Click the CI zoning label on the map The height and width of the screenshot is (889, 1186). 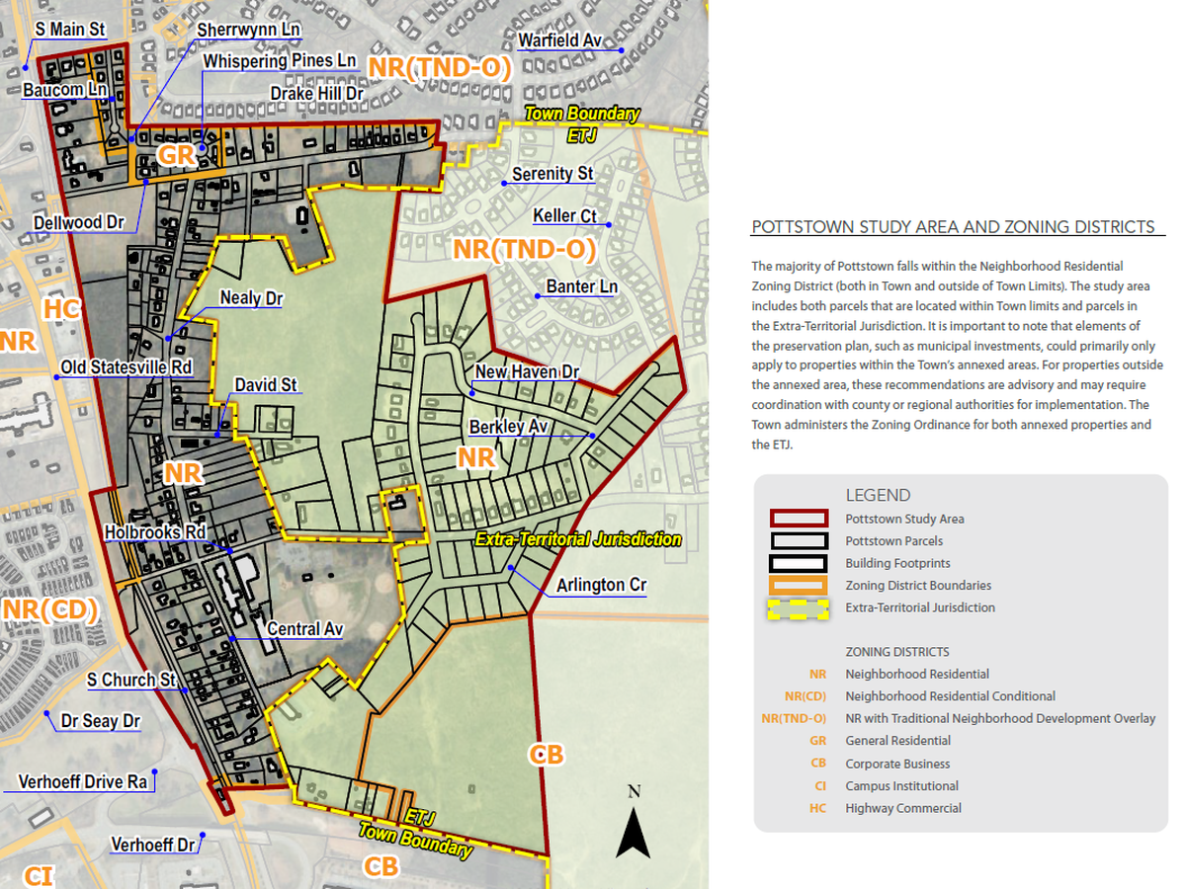coord(39,875)
